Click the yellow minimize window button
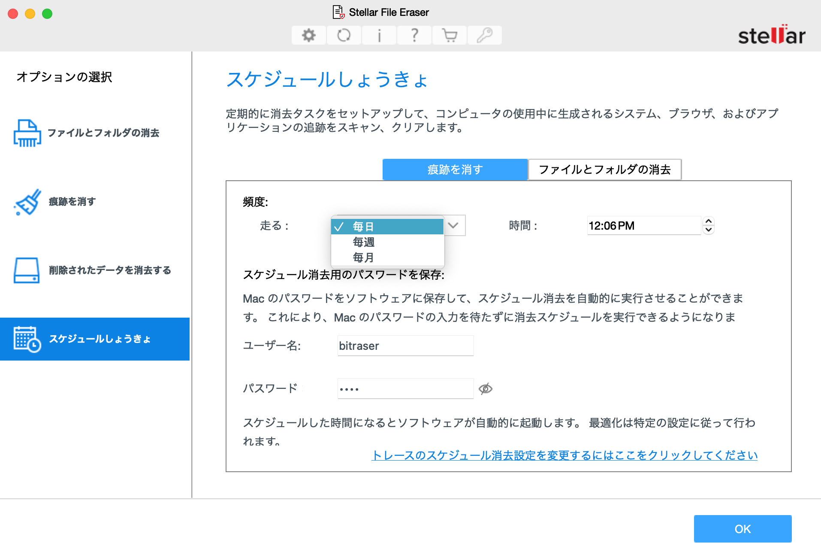This screenshot has height=558, width=821. point(30,14)
